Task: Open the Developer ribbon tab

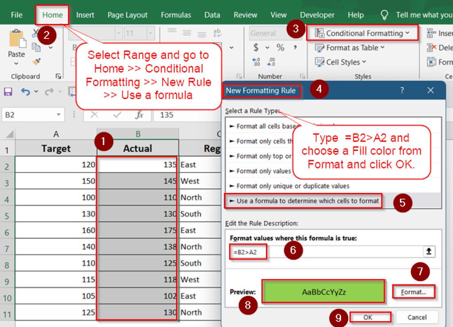Action: point(317,14)
